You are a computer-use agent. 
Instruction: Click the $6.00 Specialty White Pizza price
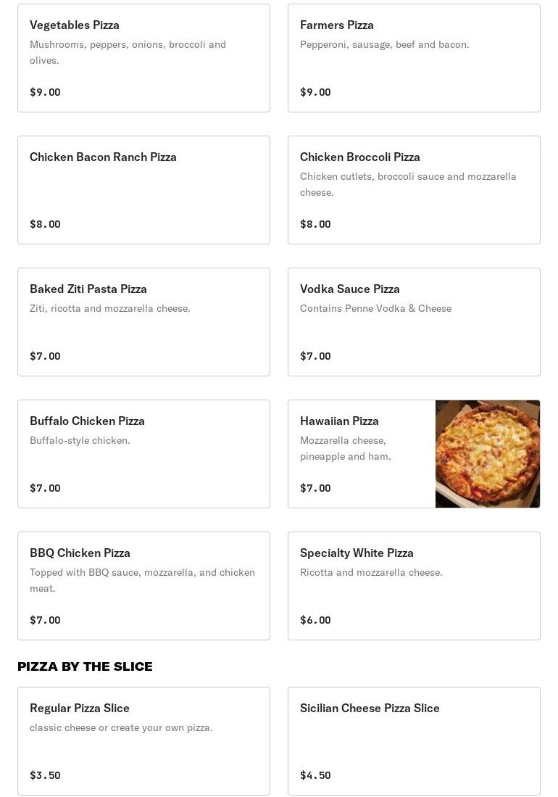[x=315, y=620]
